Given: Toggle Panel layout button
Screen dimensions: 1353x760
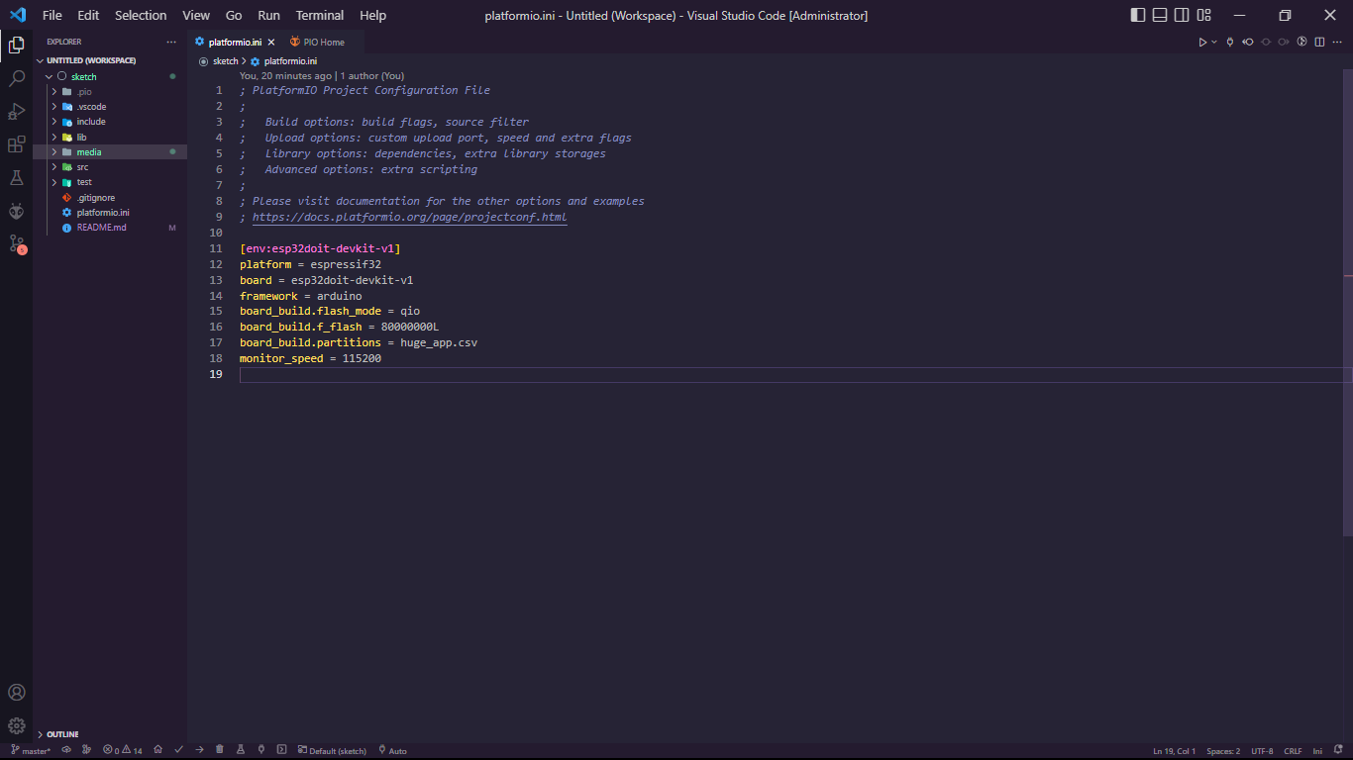Looking at the screenshot, I should pos(1160,15).
